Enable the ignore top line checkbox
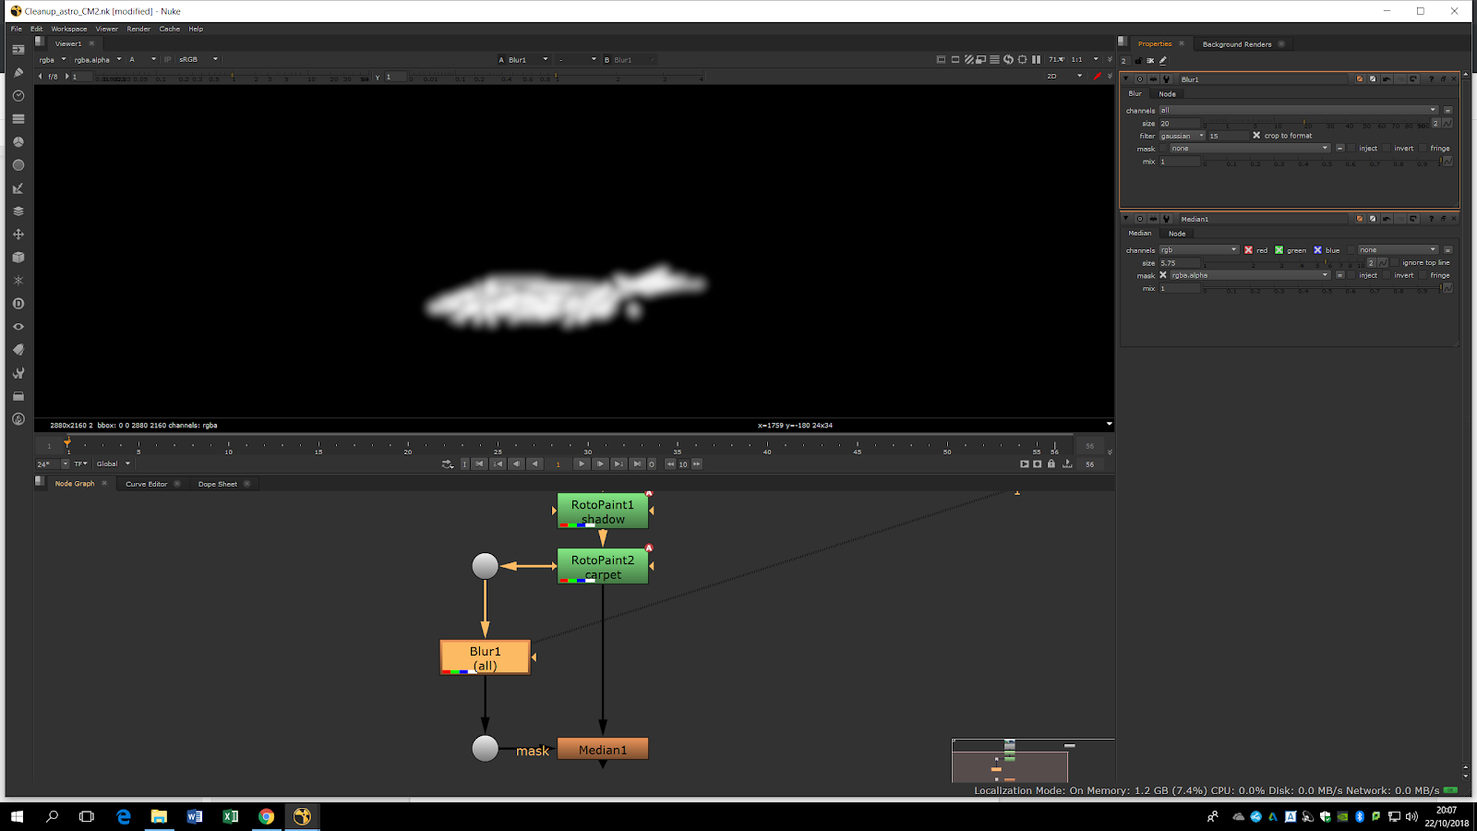This screenshot has width=1477, height=831. [1394, 263]
